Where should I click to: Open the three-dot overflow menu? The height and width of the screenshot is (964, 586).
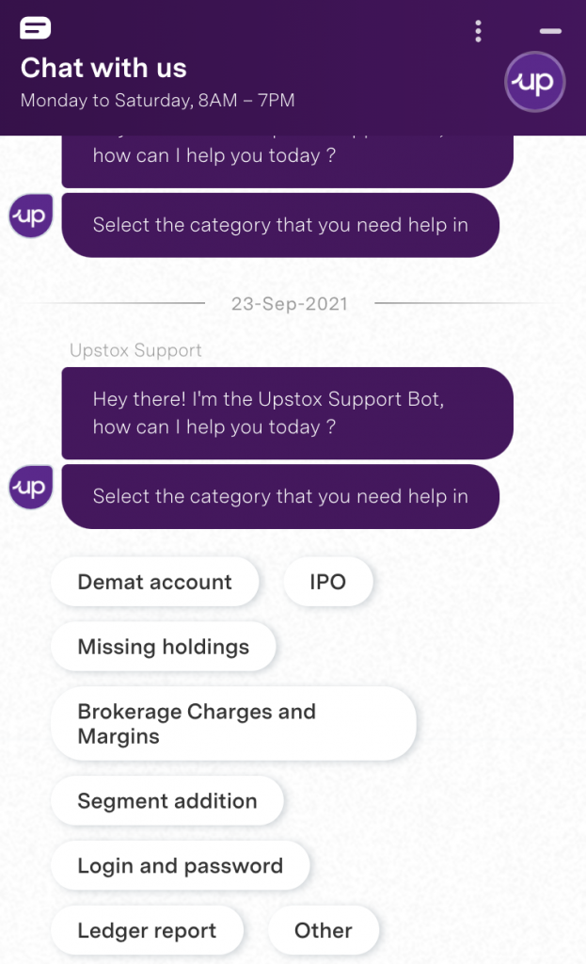[x=478, y=31]
